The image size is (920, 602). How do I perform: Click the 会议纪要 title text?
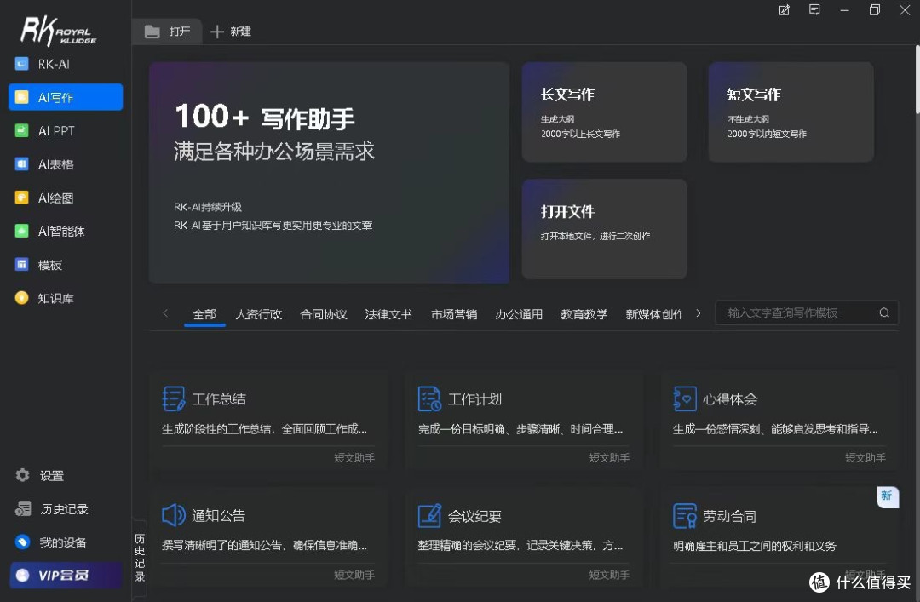[474, 516]
